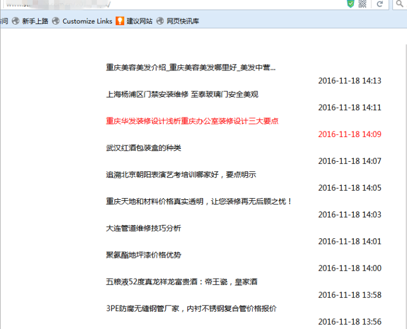Viewport: 407px width, 329px height.
Task: Click the green security shield icon
Action: (351, 4)
